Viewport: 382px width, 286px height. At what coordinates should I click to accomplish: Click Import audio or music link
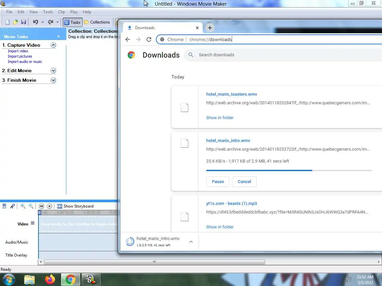click(25, 62)
